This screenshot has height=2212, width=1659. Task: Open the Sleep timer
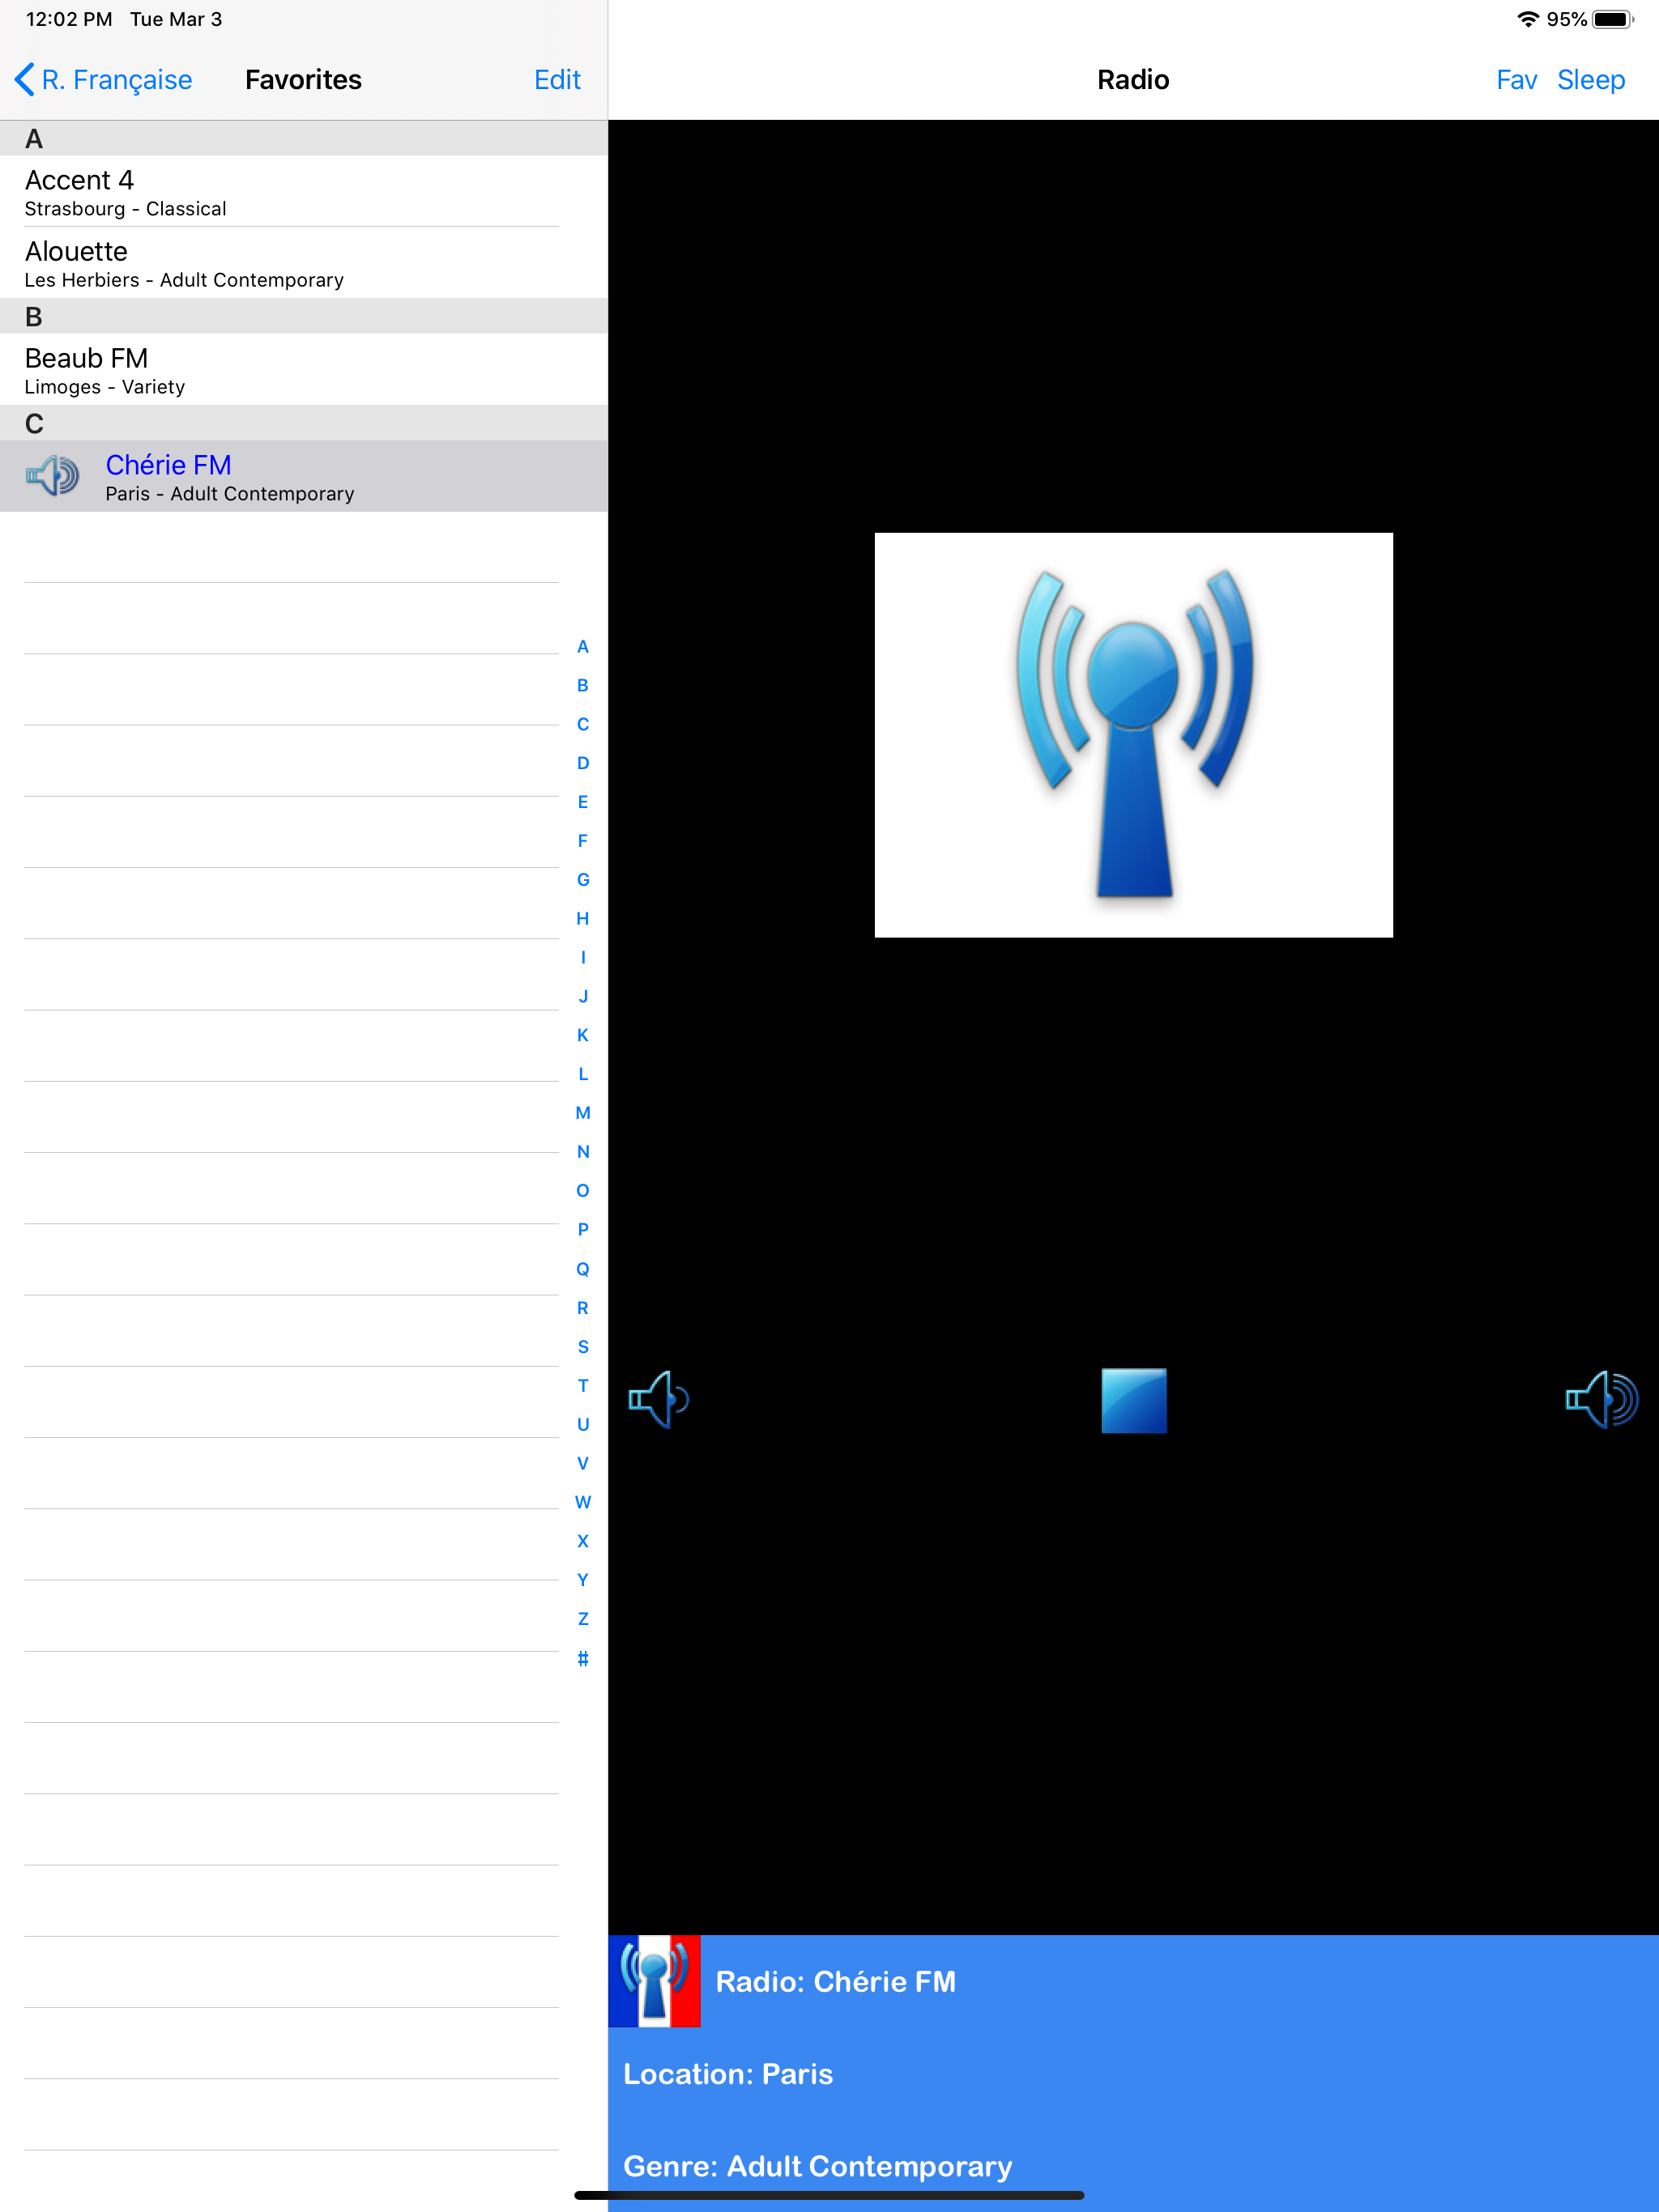click(x=1591, y=80)
